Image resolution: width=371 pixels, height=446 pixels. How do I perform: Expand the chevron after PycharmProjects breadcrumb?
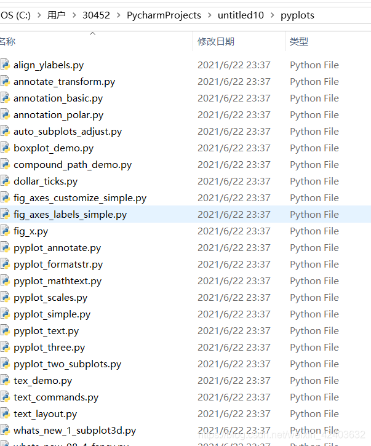(210, 15)
